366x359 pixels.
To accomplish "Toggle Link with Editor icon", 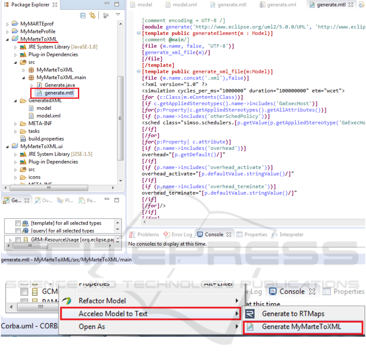I will 92,15.
